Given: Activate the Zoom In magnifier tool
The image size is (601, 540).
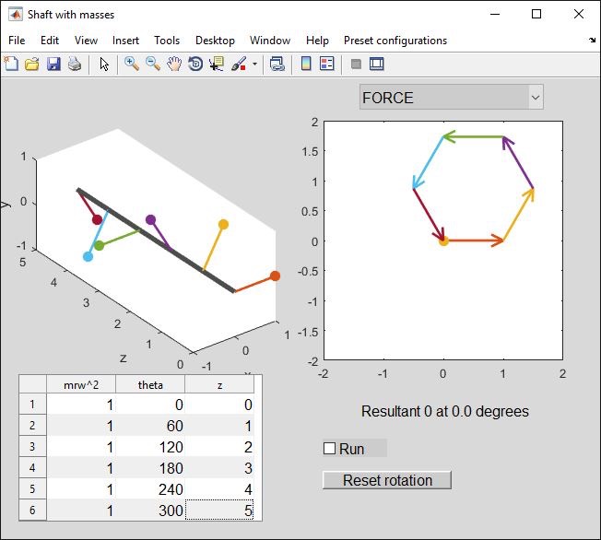Looking at the screenshot, I should pyautogui.click(x=132, y=65).
